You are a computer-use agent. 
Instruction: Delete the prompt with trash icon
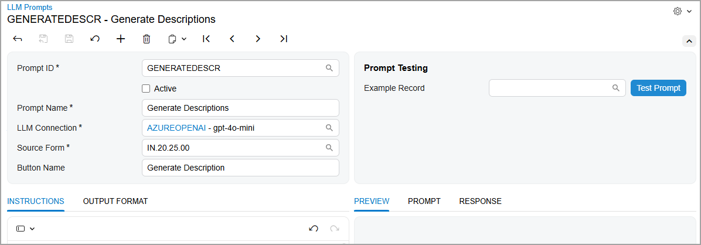[147, 39]
